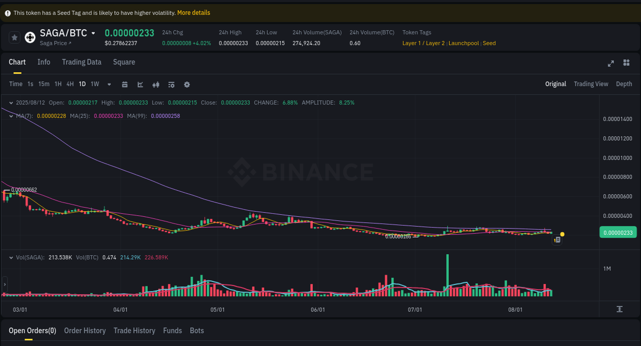The height and width of the screenshot is (346, 641).
Task: Switch to the Trading Data tab
Action: 82,62
